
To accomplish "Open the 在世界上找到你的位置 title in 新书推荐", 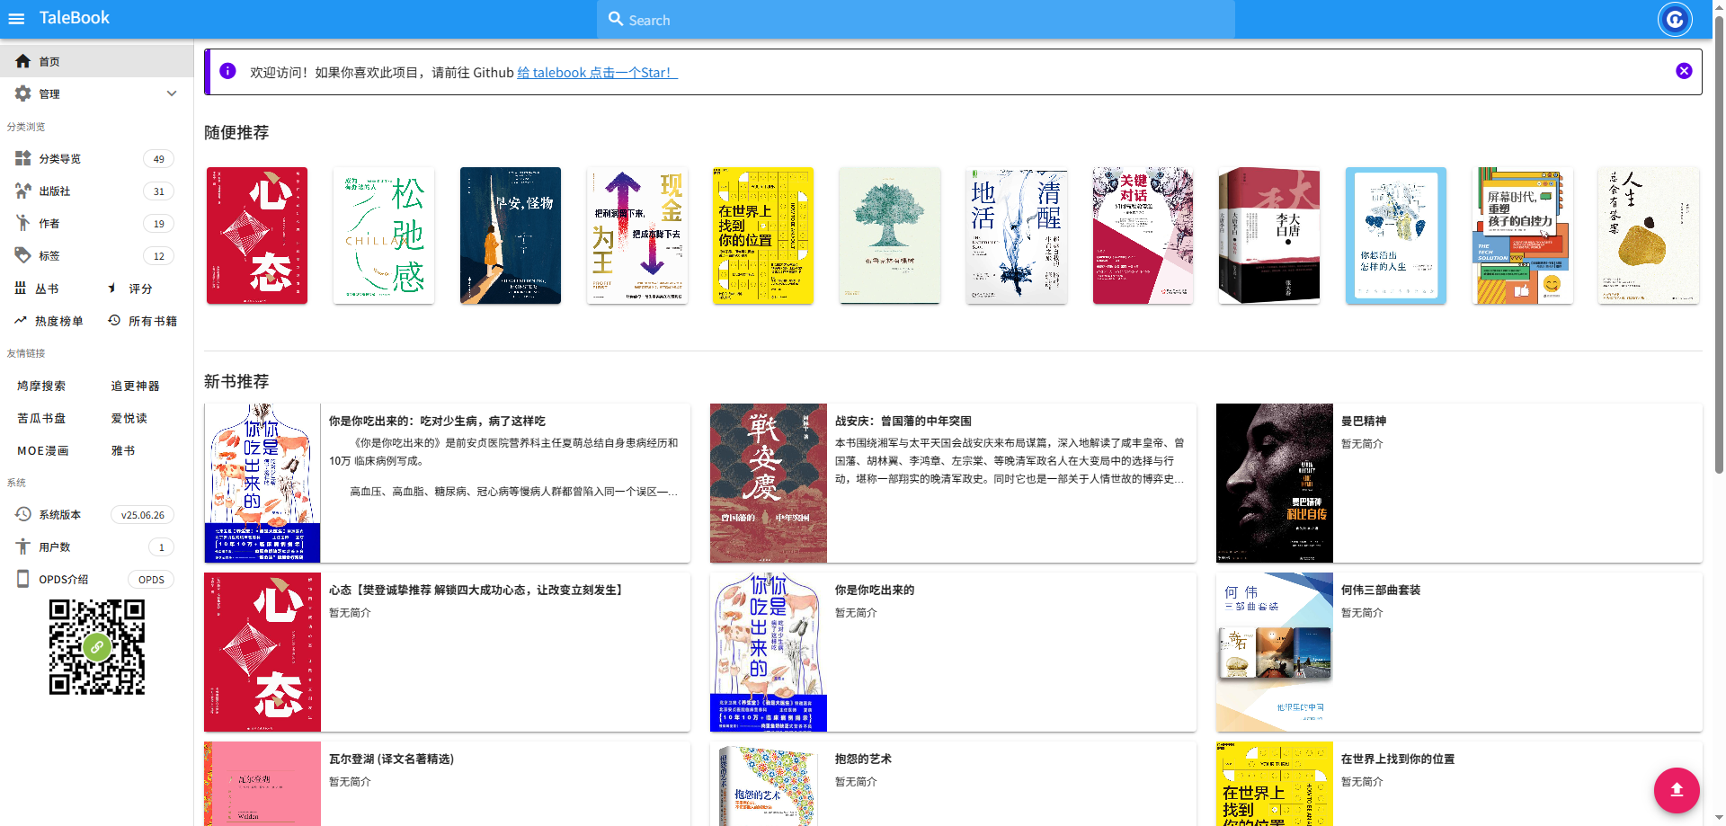I will (1398, 759).
